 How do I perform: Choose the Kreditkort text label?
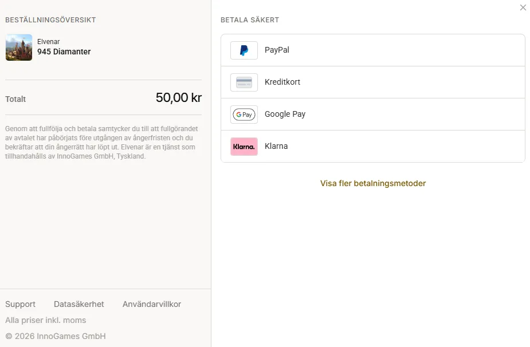pos(282,82)
